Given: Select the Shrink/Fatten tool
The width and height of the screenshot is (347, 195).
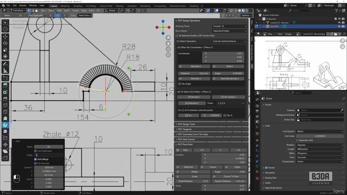Looking at the screenshot, I should coord(5,145).
